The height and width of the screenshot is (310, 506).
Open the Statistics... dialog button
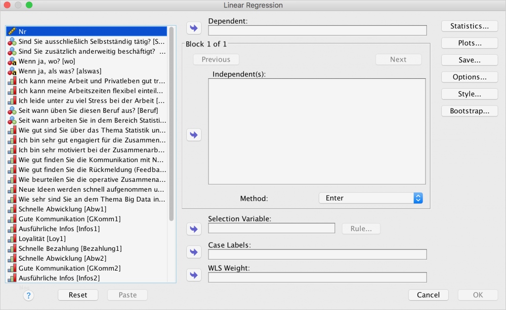click(x=469, y=26)
